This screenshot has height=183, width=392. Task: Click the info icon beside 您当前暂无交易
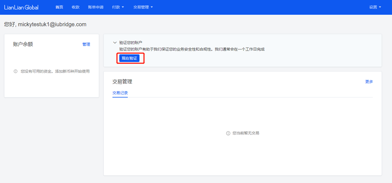click(x=228, y=133)
